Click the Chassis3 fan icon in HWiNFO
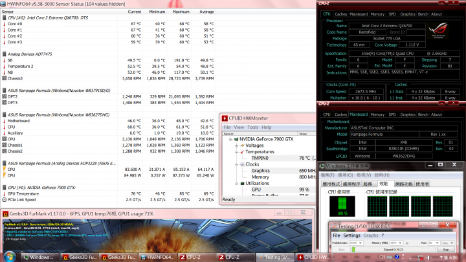Image resolution: width=466 pixels, height=262 pixels. (4, 78)
